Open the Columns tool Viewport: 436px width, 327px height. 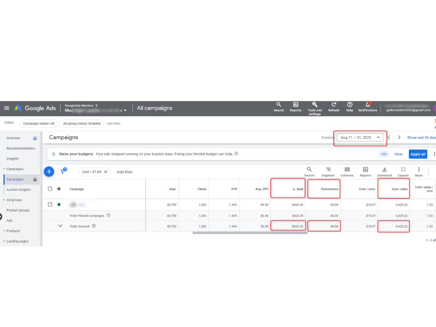(x=347, y=171)
